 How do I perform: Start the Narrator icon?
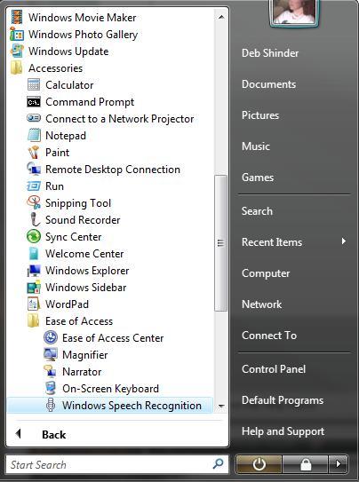click(51, 371)
